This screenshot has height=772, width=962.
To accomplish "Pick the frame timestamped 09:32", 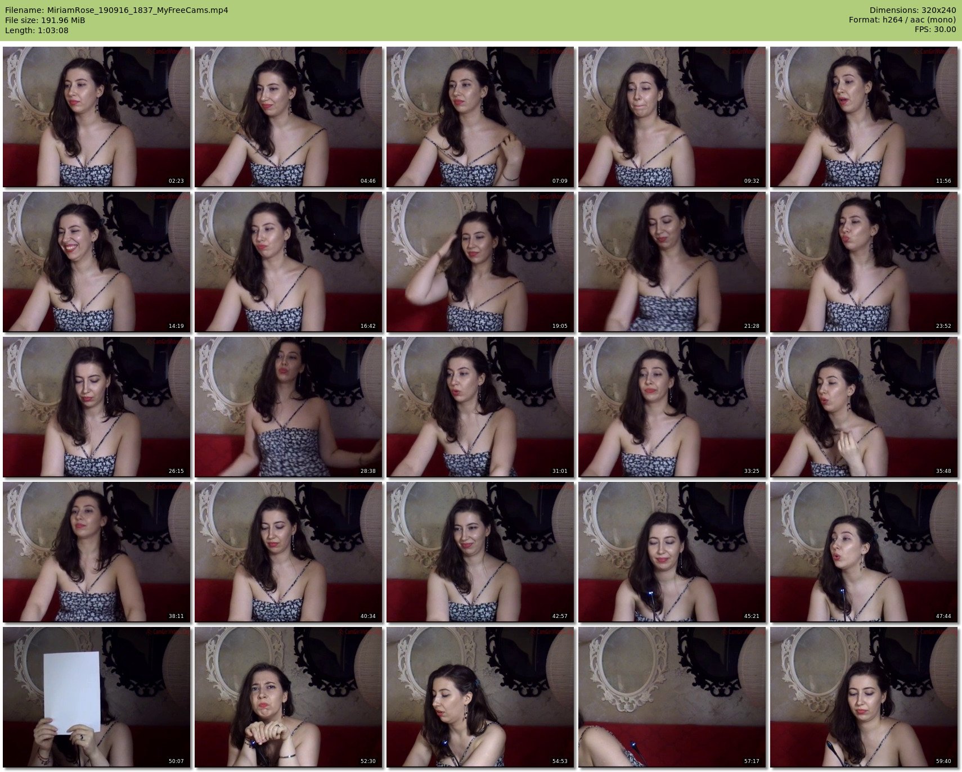I will (x=672, y=116).
